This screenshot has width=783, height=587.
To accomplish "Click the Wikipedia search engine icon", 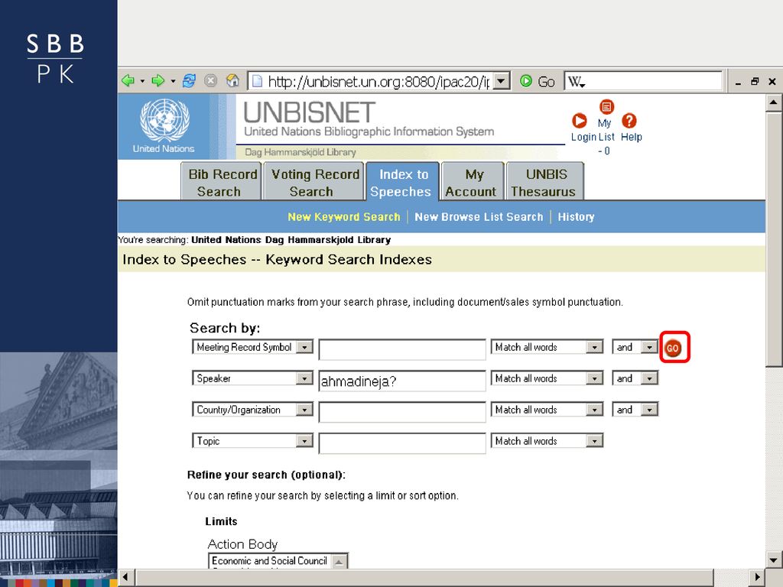I will click(x=576, y=81).
